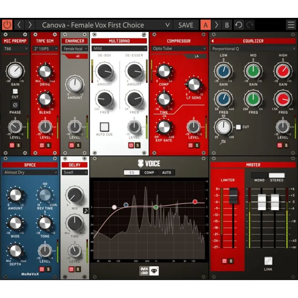Click the gem logo icon

[x=154, y=271]
